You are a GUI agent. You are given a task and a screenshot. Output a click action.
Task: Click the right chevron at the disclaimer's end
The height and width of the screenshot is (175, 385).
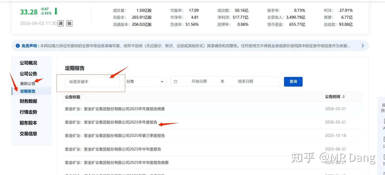tap(363, 45)
